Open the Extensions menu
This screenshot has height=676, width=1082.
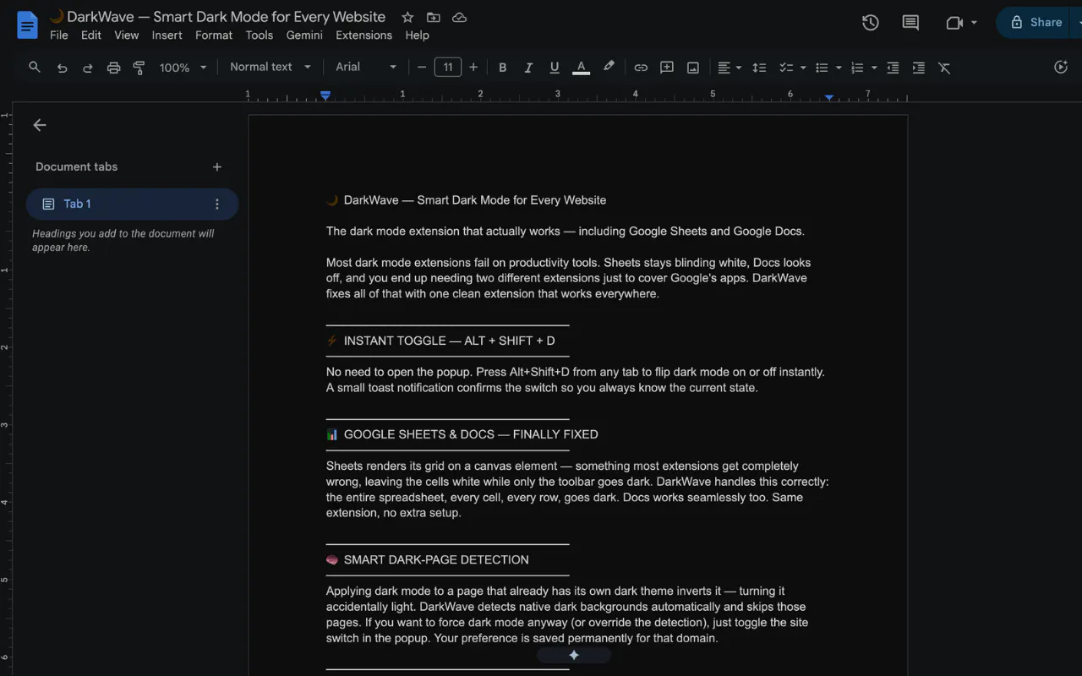point(363,35)
